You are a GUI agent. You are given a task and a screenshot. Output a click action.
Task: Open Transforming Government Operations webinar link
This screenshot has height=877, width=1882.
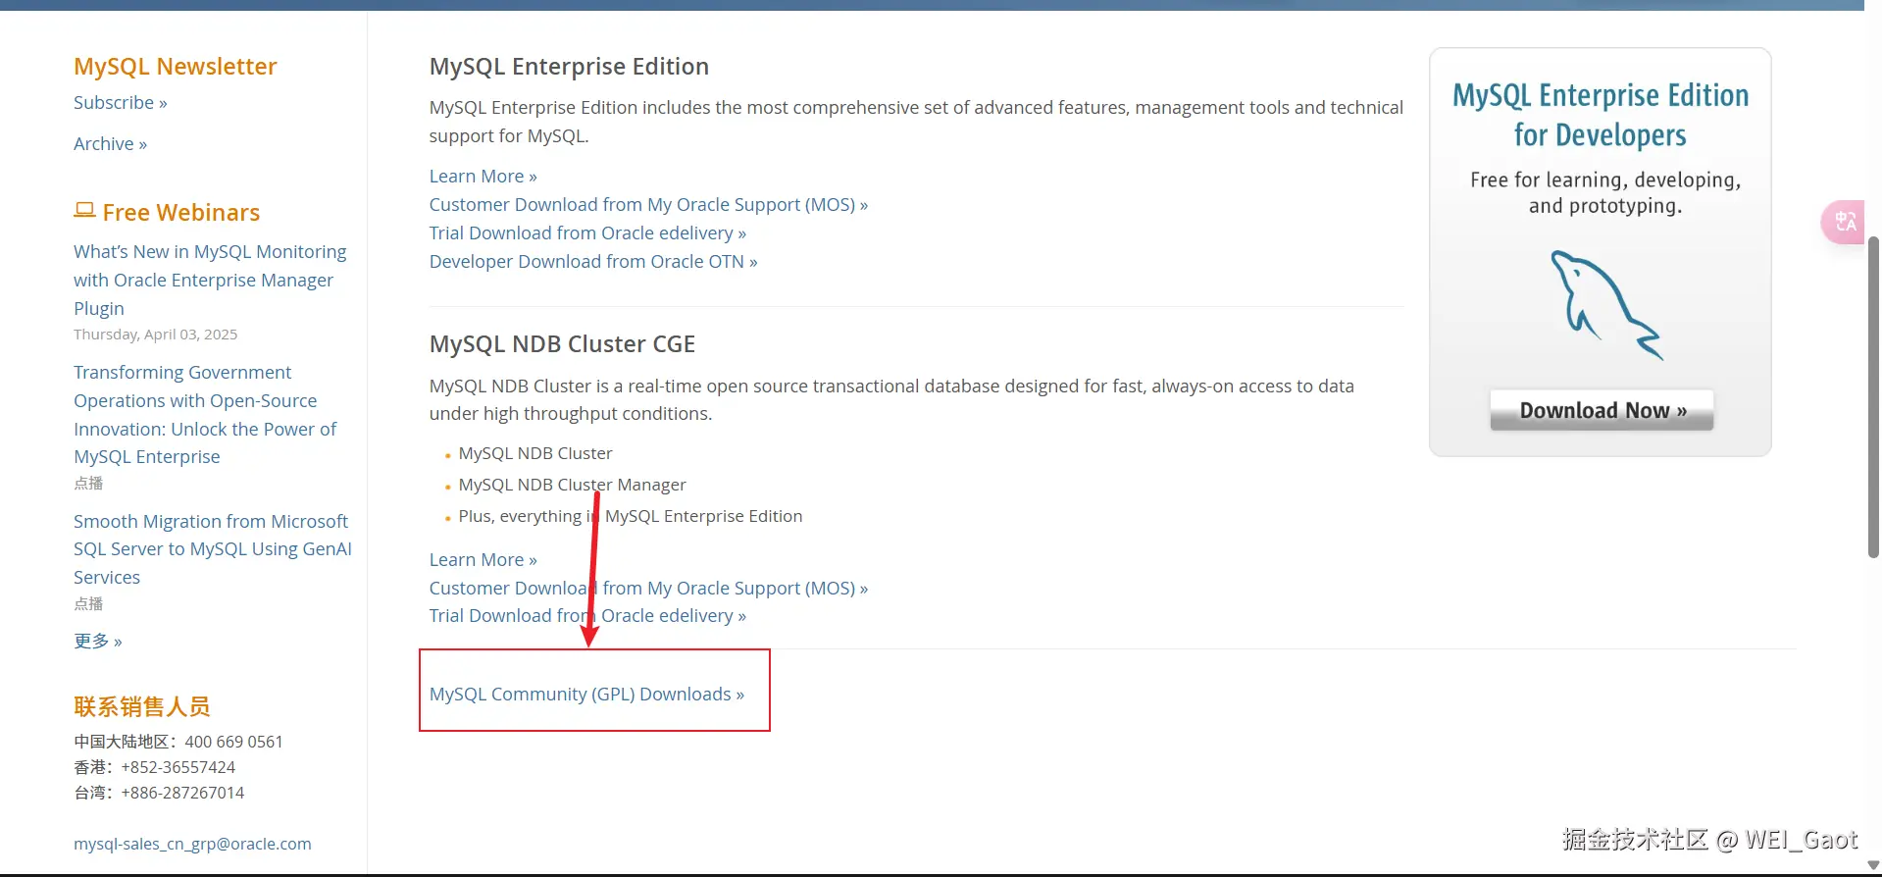204,415
